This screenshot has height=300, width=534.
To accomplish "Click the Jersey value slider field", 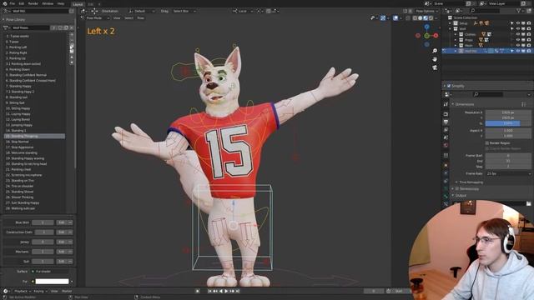I will tap(43, 242).
